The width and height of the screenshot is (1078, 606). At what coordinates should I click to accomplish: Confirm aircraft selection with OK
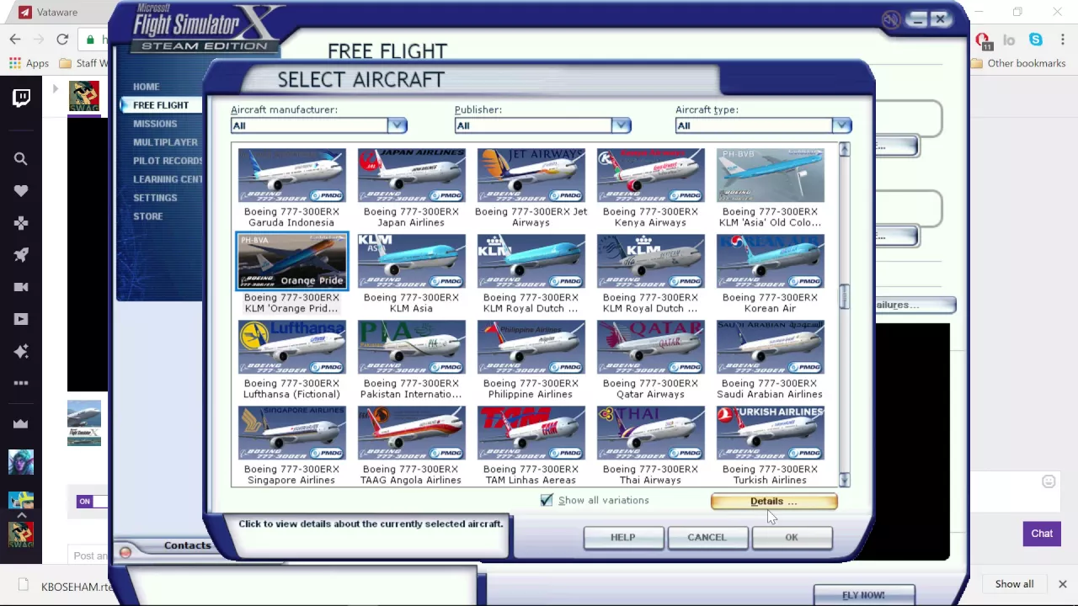click(x=792, y=537)
